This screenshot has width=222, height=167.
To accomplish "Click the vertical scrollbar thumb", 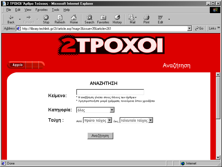I will pos(218,98).
